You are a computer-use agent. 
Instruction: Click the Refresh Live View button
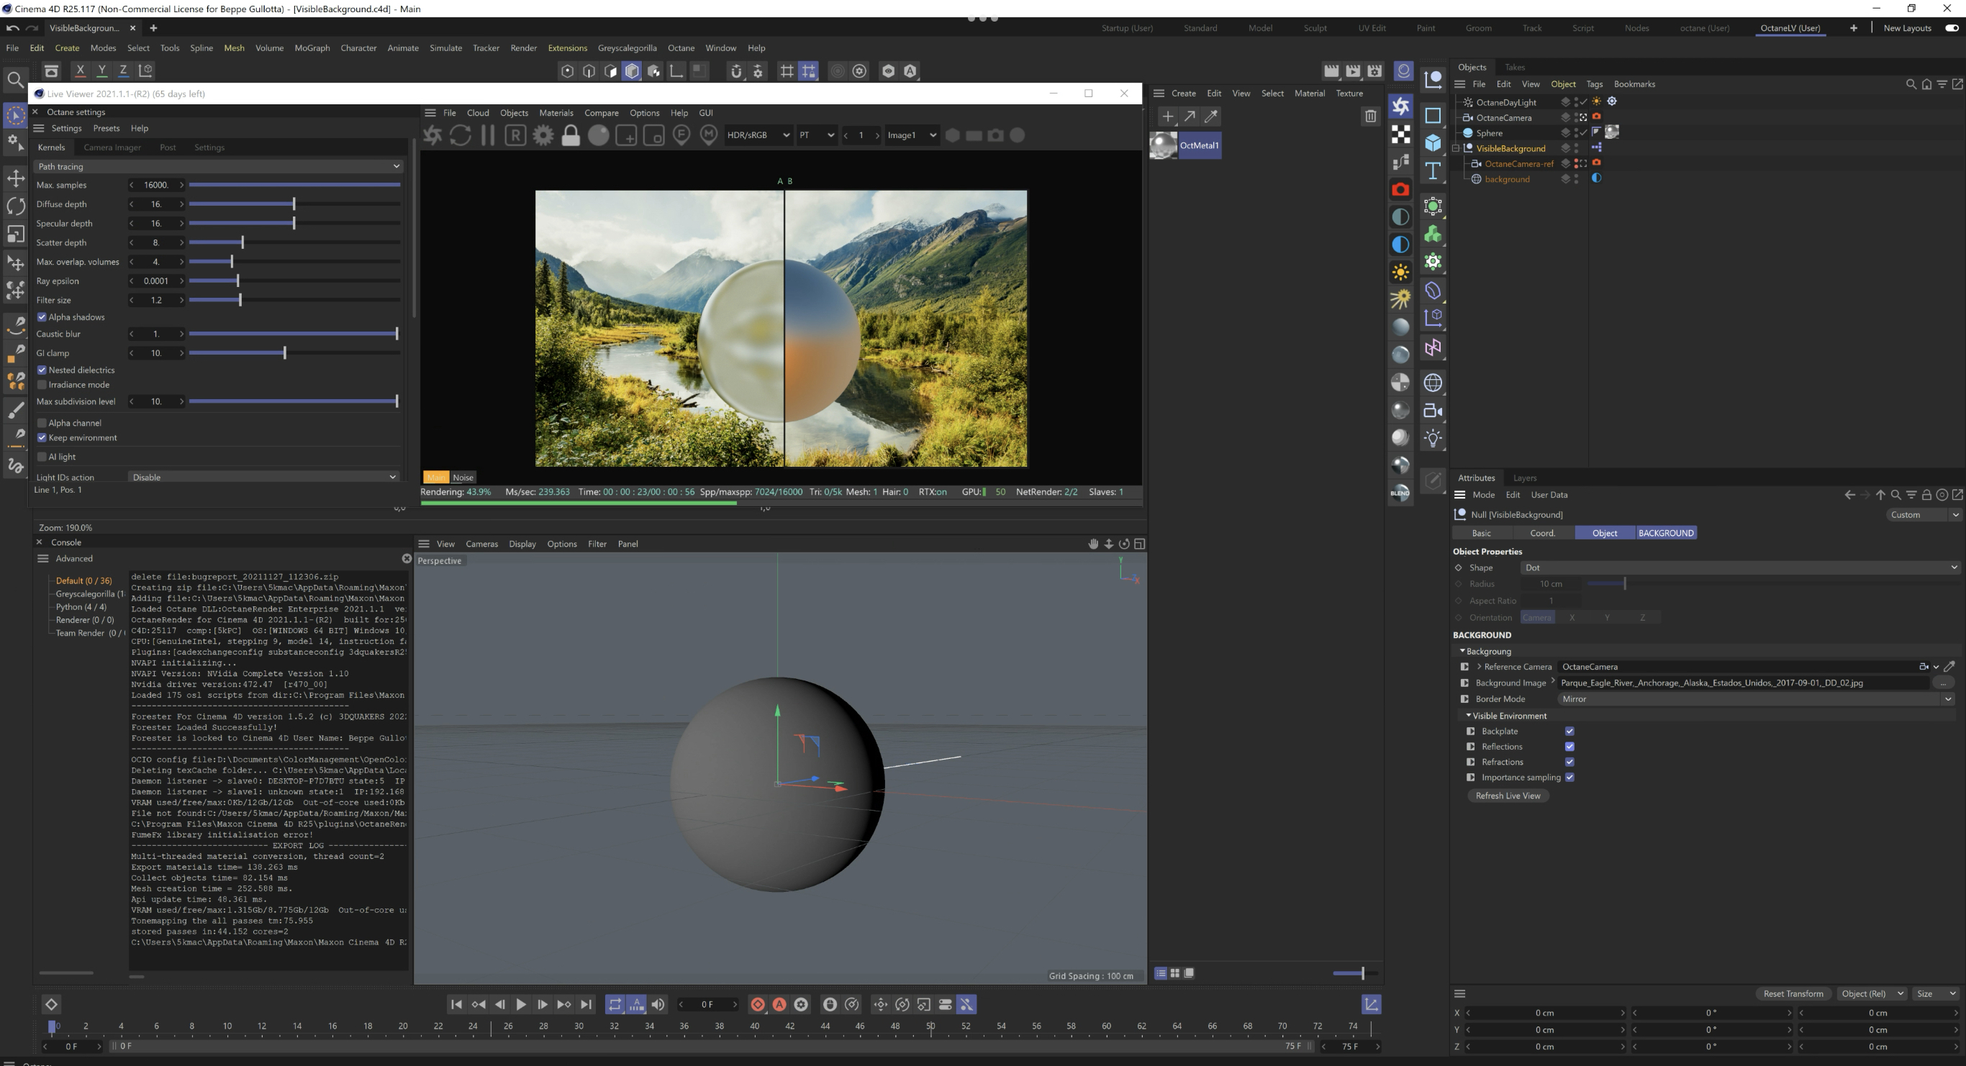coord(1508,796)
